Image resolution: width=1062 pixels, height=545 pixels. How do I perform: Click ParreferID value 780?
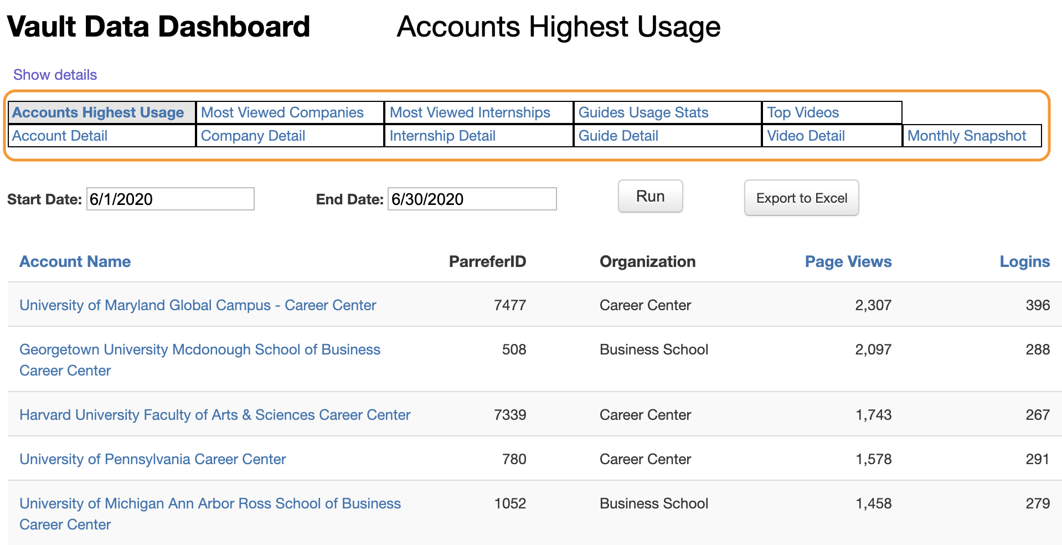pyautogui.click(x=514, y=459)
